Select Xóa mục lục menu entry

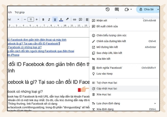tap(124, 94)
